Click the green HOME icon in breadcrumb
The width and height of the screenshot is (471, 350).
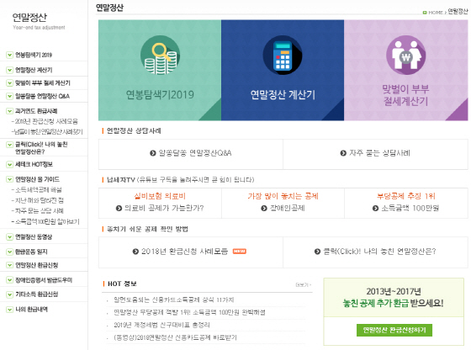click(x=425, y=13)
